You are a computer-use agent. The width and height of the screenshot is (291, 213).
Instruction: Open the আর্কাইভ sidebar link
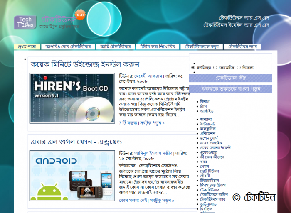point(207,111)
